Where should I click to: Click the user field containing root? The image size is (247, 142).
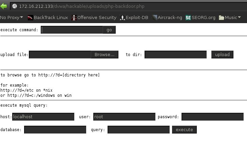coord(124,117)
